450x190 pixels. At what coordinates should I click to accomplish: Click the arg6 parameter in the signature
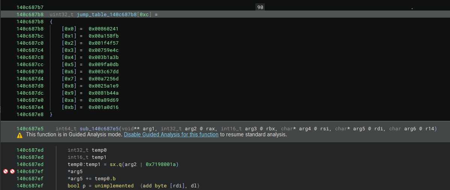(x=412, y=129)
